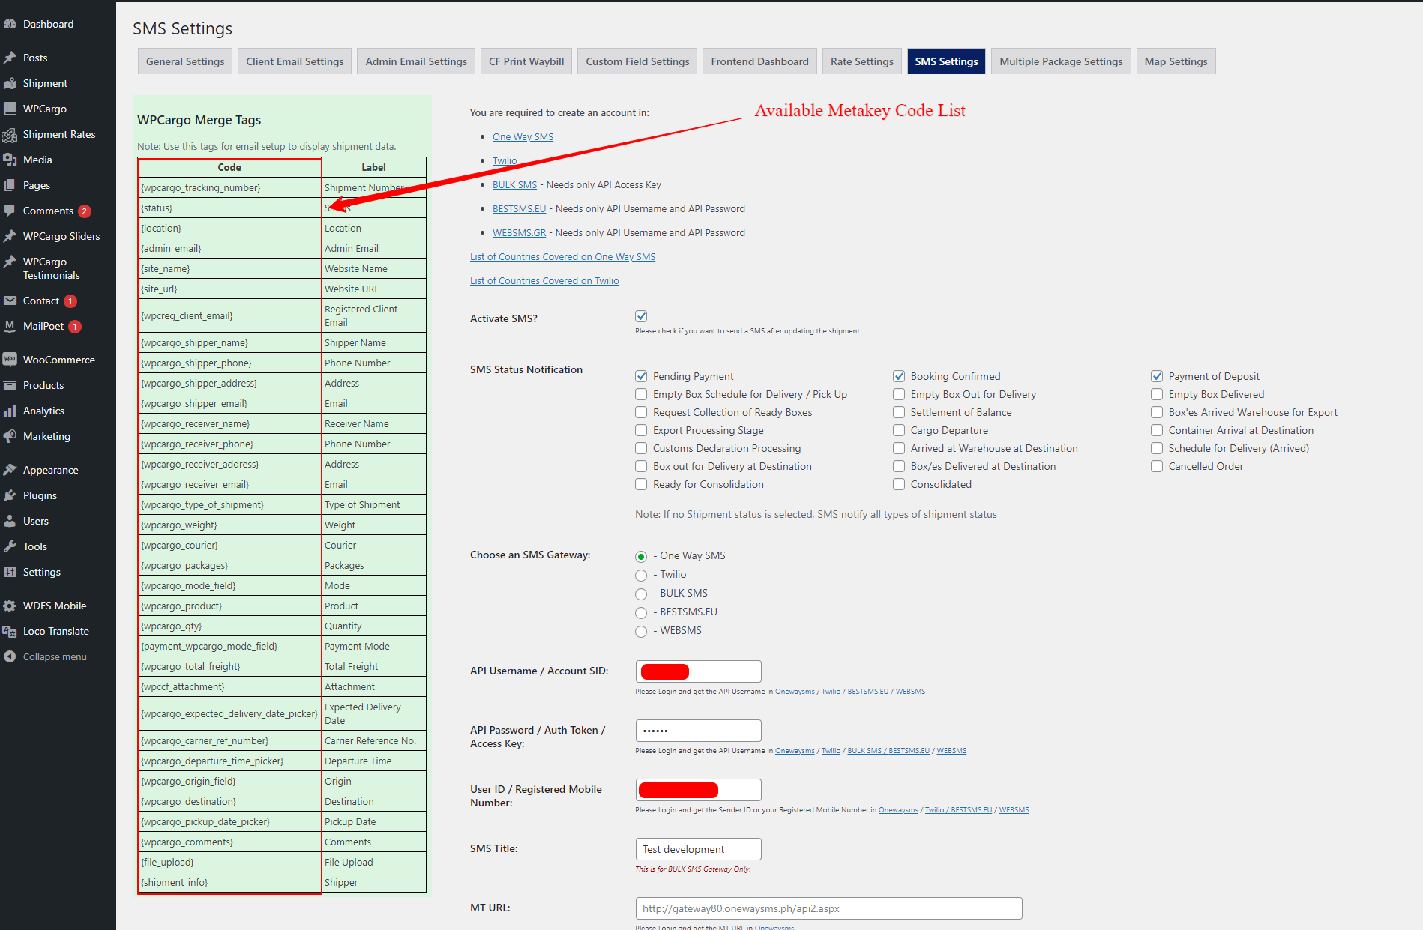Viewport: 1423px width, 930px height.
Task: Click the SMS Title input field
Action: [x=698, y=849]
